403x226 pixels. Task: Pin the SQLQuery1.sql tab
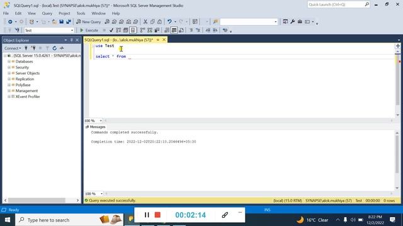158,40
